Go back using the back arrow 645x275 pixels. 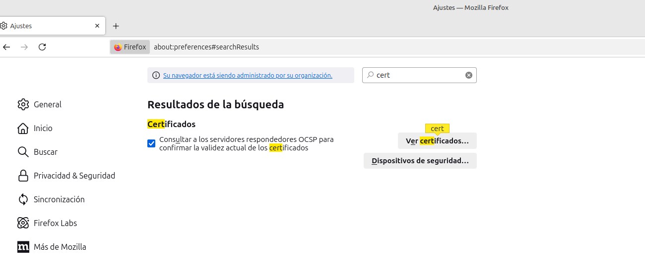6,47
